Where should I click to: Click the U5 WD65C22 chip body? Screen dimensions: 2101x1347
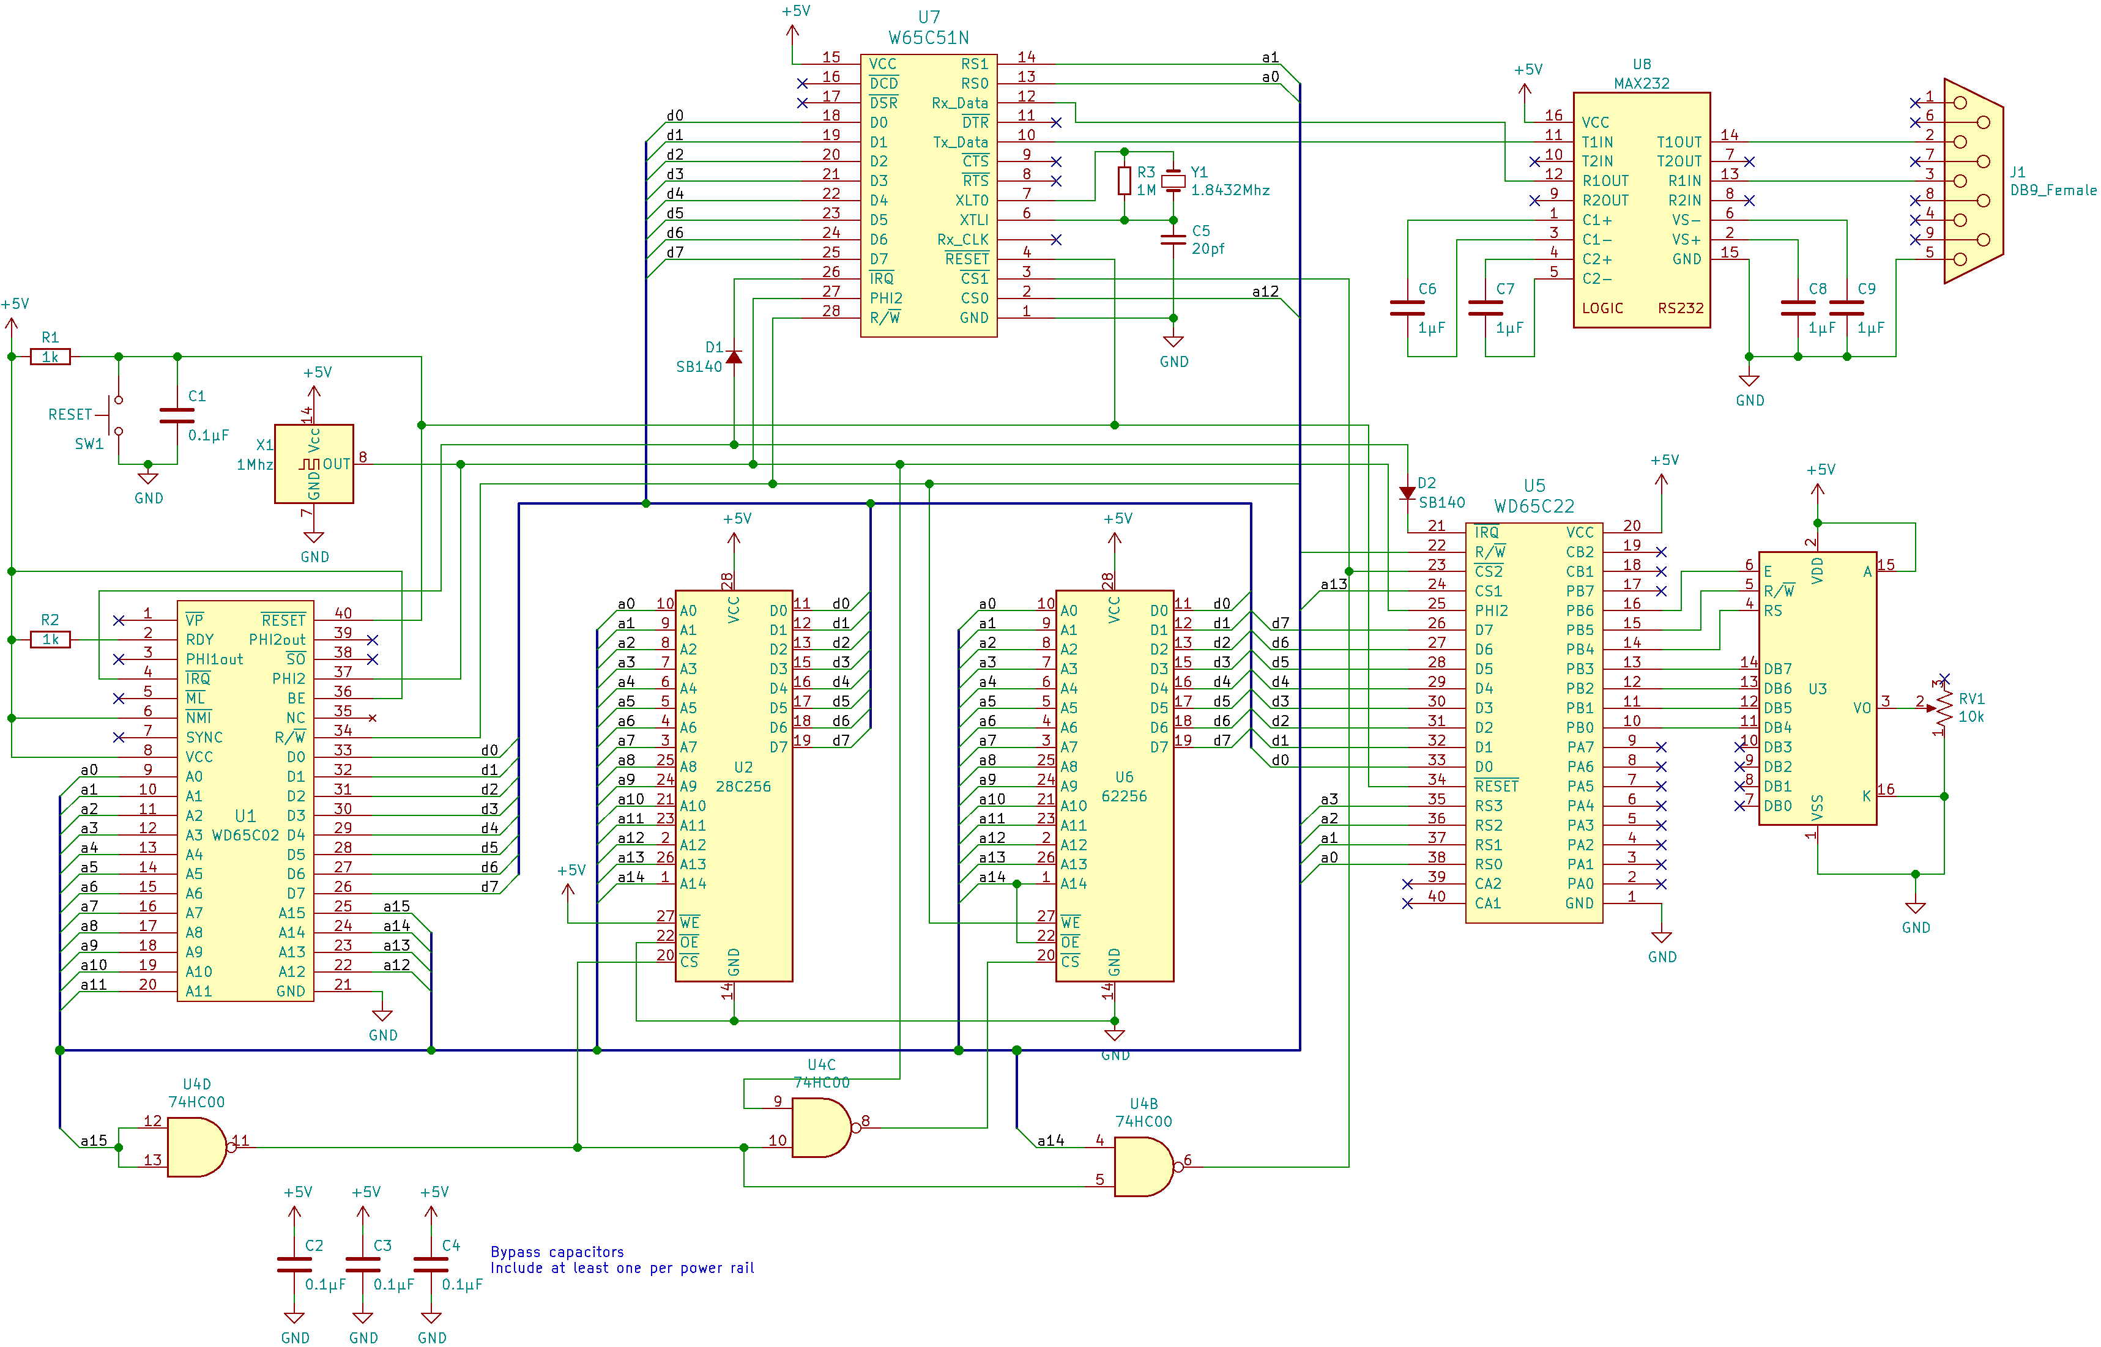pyautogui.click(x=1533, y=722)
